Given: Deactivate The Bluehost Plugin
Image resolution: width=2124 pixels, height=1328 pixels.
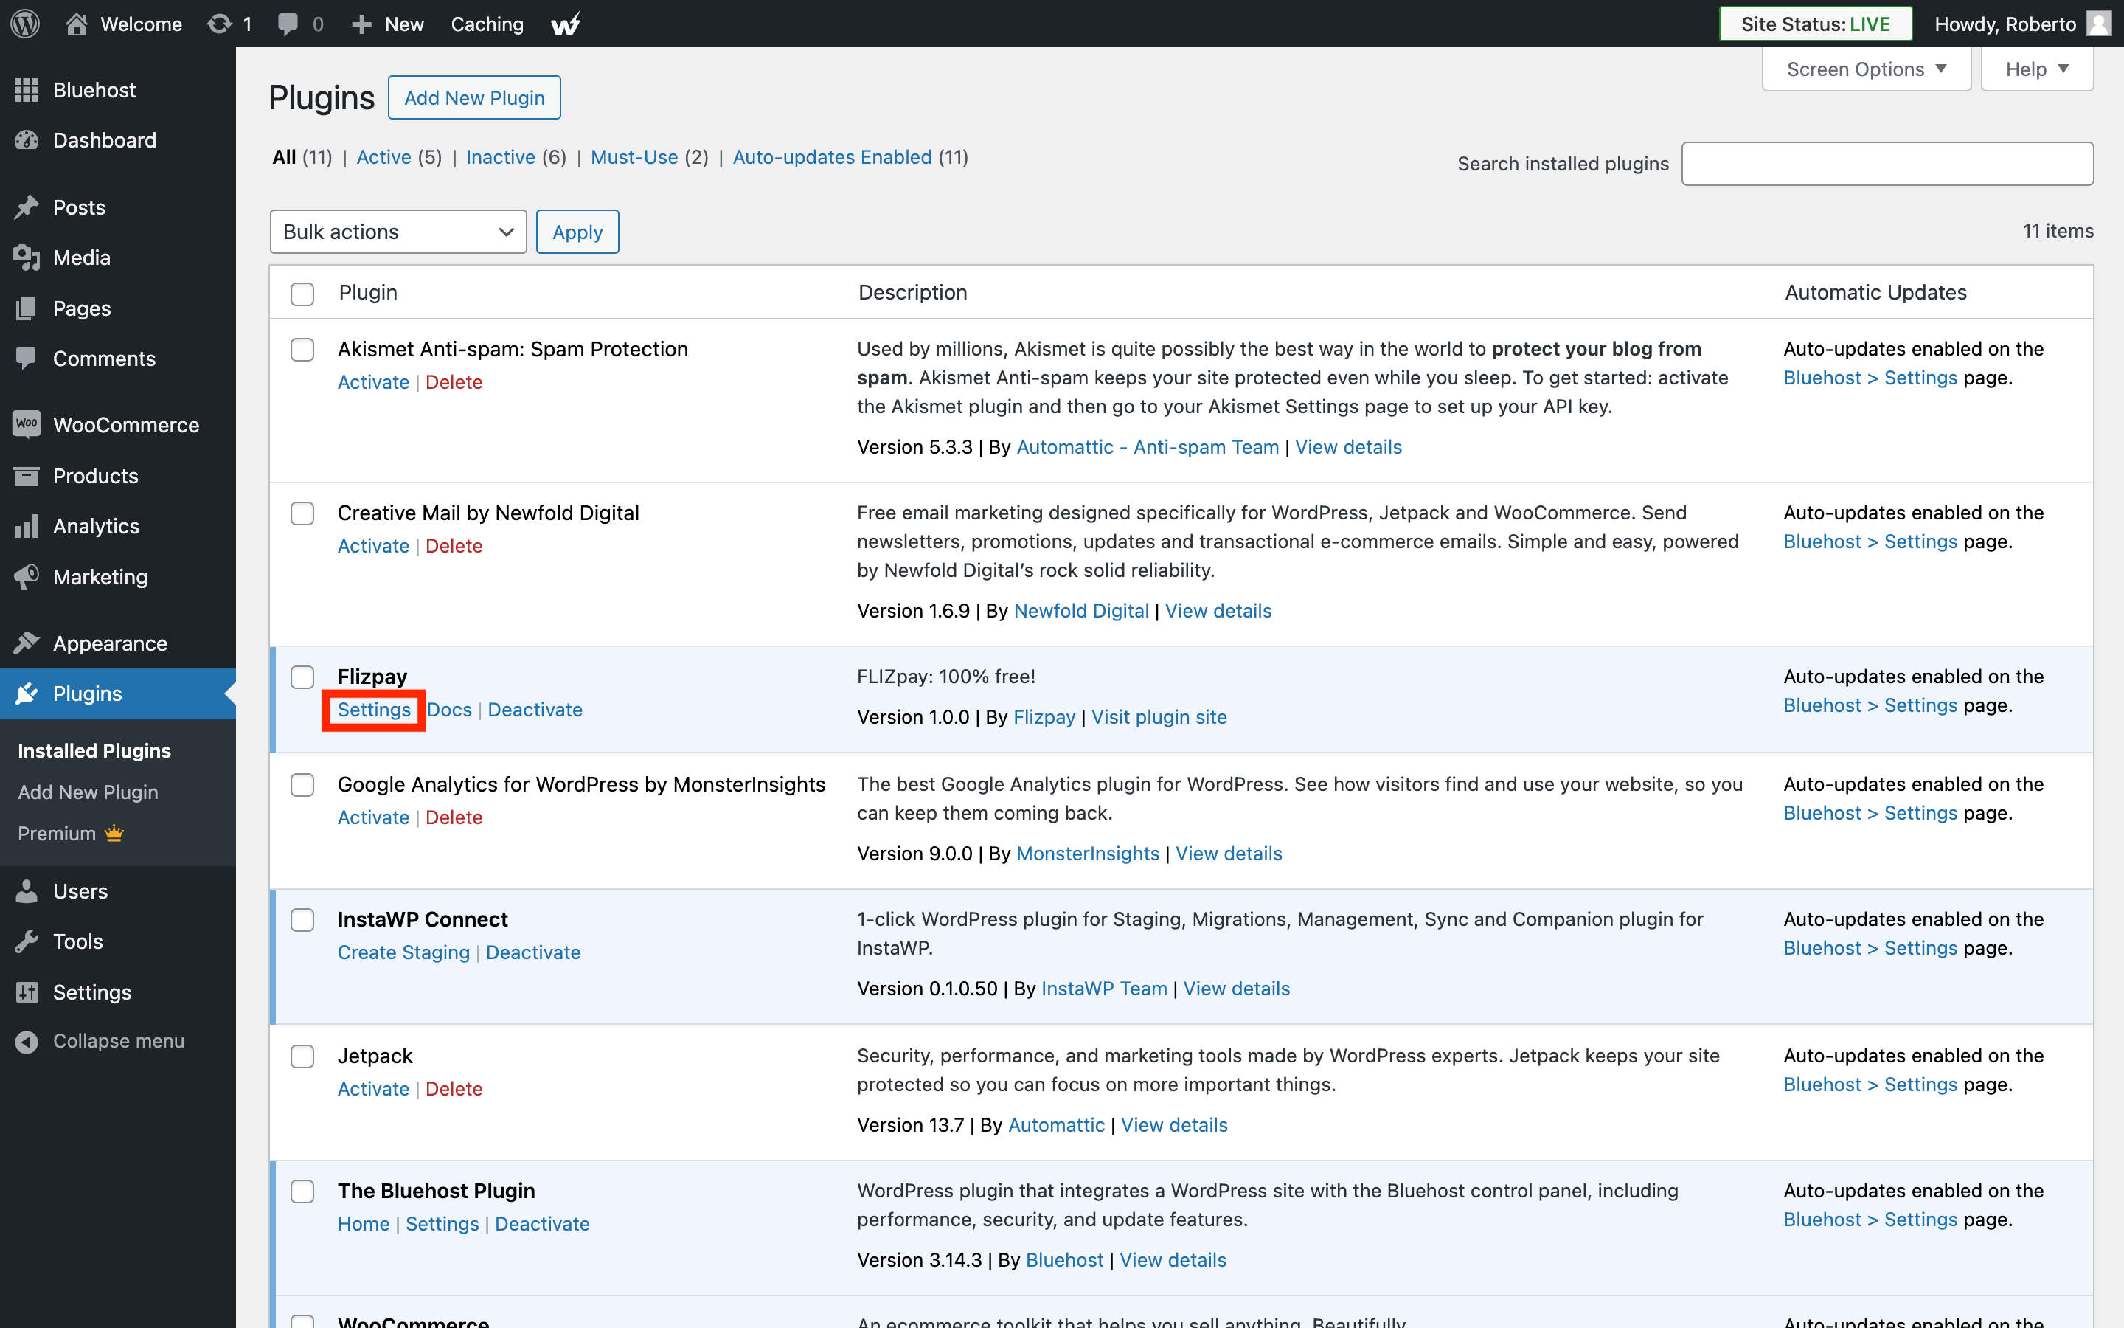Looking at the screenshot, I should pos(541,1223).
